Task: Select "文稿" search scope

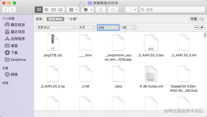Action: [73, 19]
